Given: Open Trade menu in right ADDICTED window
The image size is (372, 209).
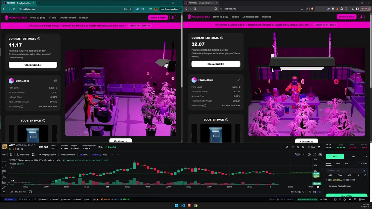Looking at the screenshot, I should tap(235, 17).
